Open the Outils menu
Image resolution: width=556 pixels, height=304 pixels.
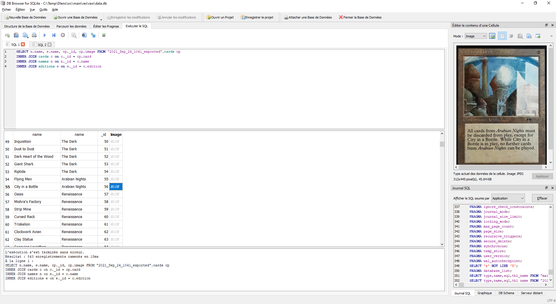point(43,10)
